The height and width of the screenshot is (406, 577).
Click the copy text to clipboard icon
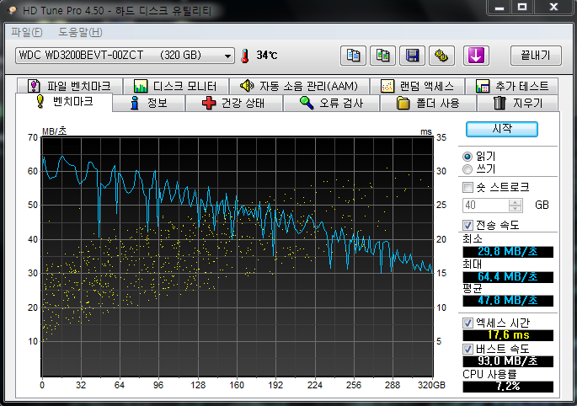pos(353,56)
